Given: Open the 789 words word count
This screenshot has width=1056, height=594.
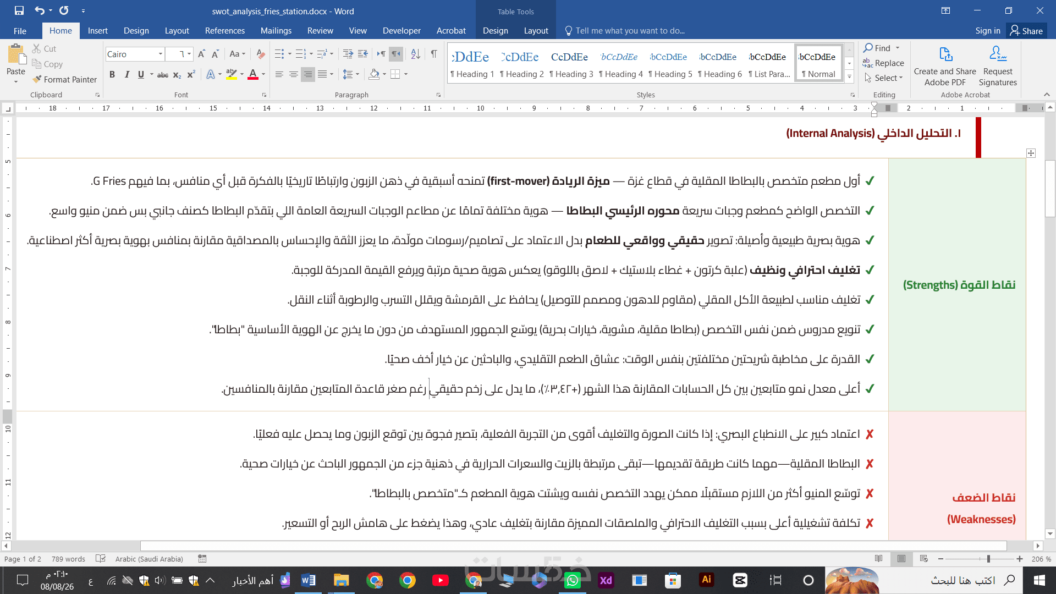Looking at the screenshot, I should point(68,559).
